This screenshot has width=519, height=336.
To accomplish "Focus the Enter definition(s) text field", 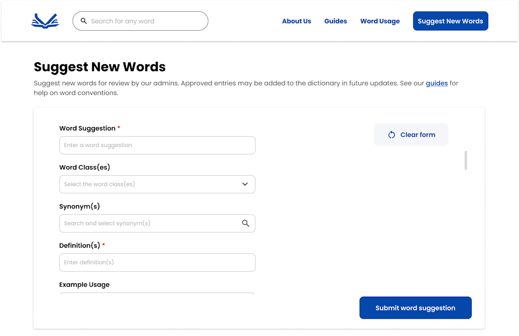I will (157, 262).
